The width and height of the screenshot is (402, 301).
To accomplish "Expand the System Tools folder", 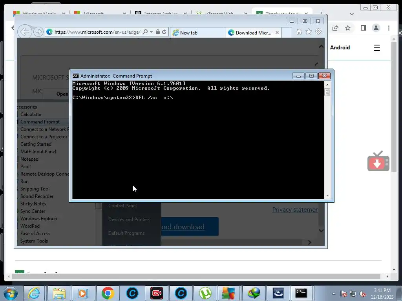I will pos(34,241).
